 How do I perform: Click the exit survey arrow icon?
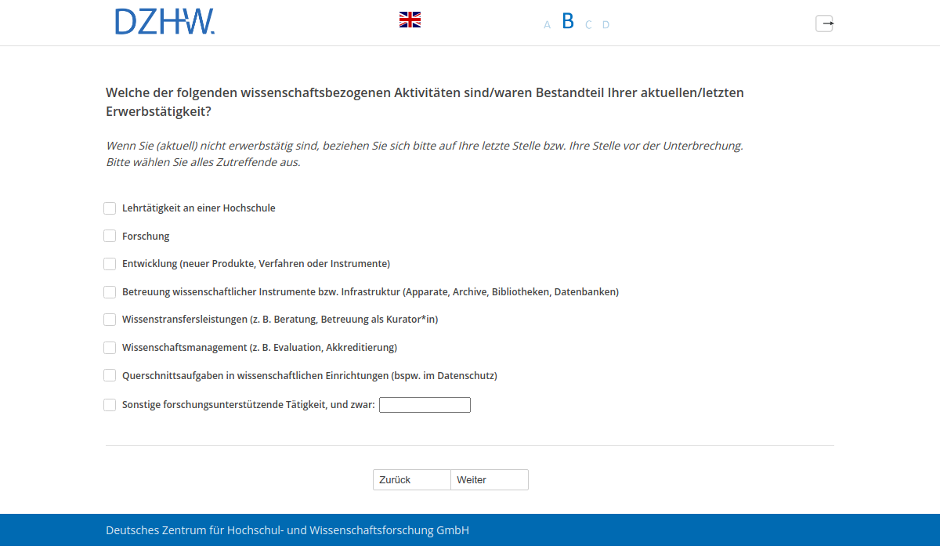click(x=824, y=23)
